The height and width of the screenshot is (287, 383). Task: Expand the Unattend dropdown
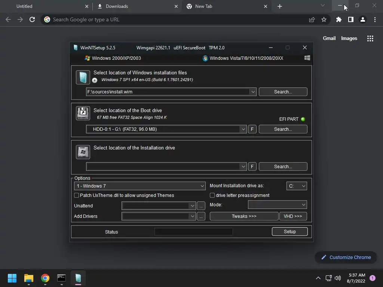point(193,206)
